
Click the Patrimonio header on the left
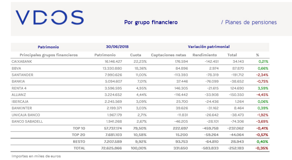(48, 47)
